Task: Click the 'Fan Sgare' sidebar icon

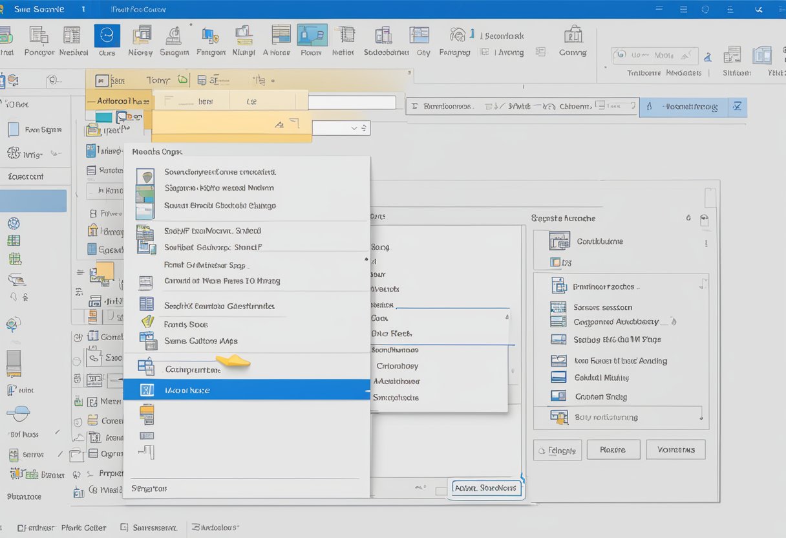Action: pyautogui.click(x=13, y=129)
